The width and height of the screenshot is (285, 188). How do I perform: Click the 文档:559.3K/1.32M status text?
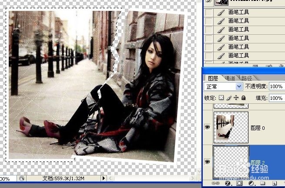(x=63, y=178)
